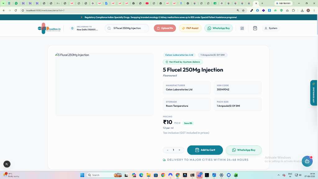Image resolution: width=318 pixels, height=179 pixels.
Task: Click the Upload Rx button
Action: coord(165,28)
